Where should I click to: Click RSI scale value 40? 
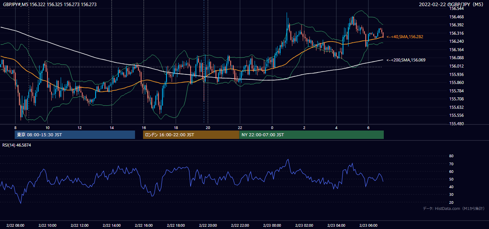pos(451,187)
